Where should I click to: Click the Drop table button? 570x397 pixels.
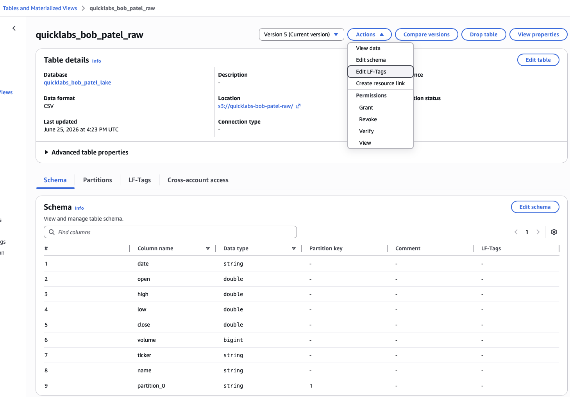(484, 34)
